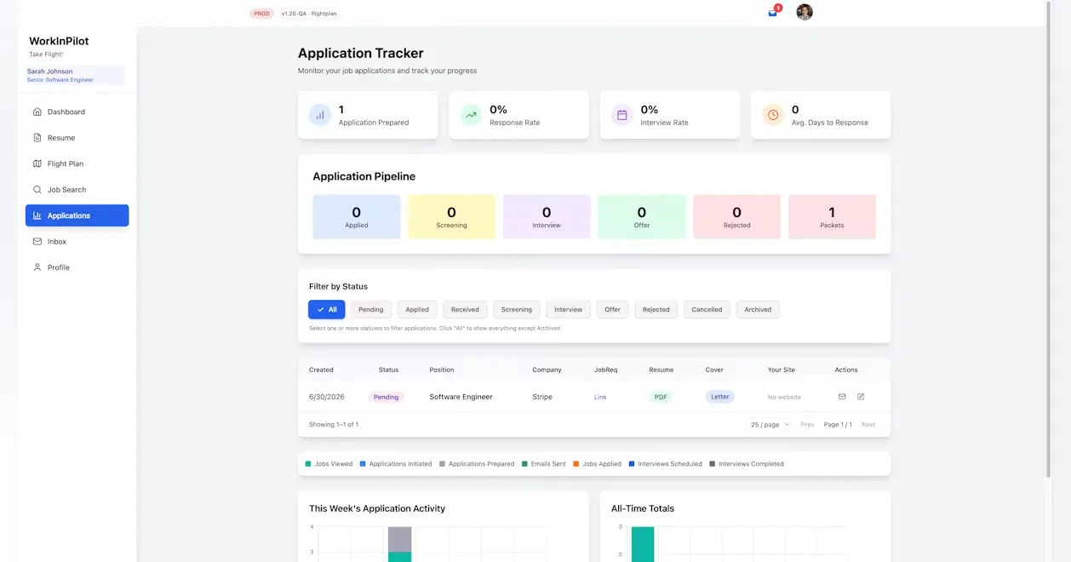Click the Job Search magnifier icon
1071x562 pixels.
37,190
